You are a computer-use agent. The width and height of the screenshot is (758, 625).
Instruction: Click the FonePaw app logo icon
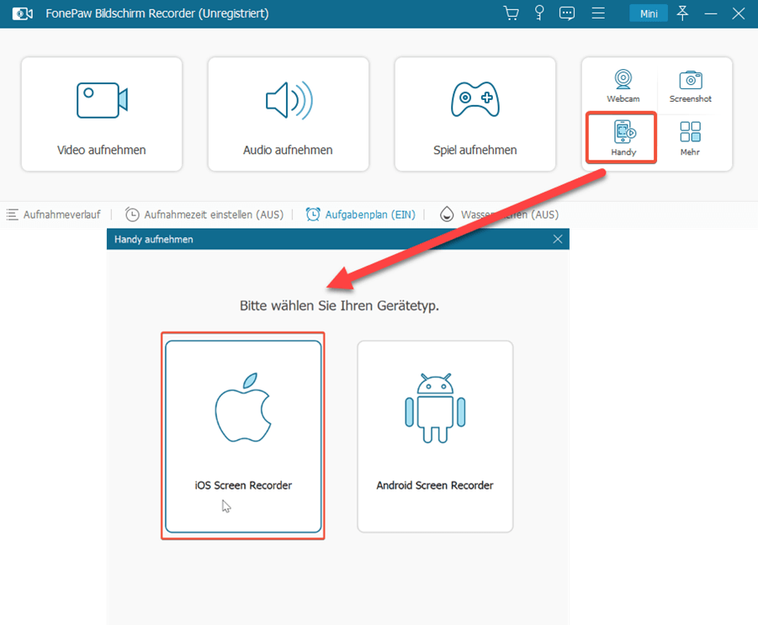click(x=22, y=13)
